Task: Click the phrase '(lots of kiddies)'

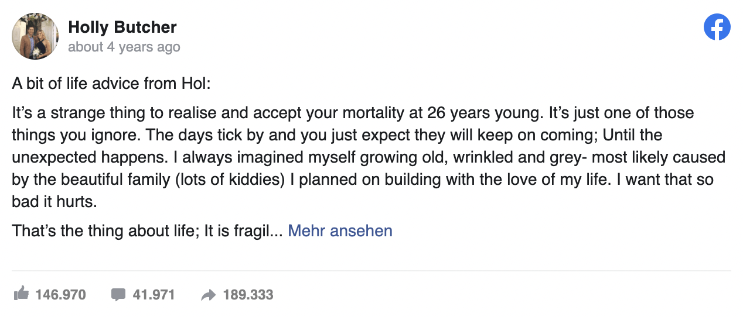Action: pyautogui.click(x=234, y=180)
